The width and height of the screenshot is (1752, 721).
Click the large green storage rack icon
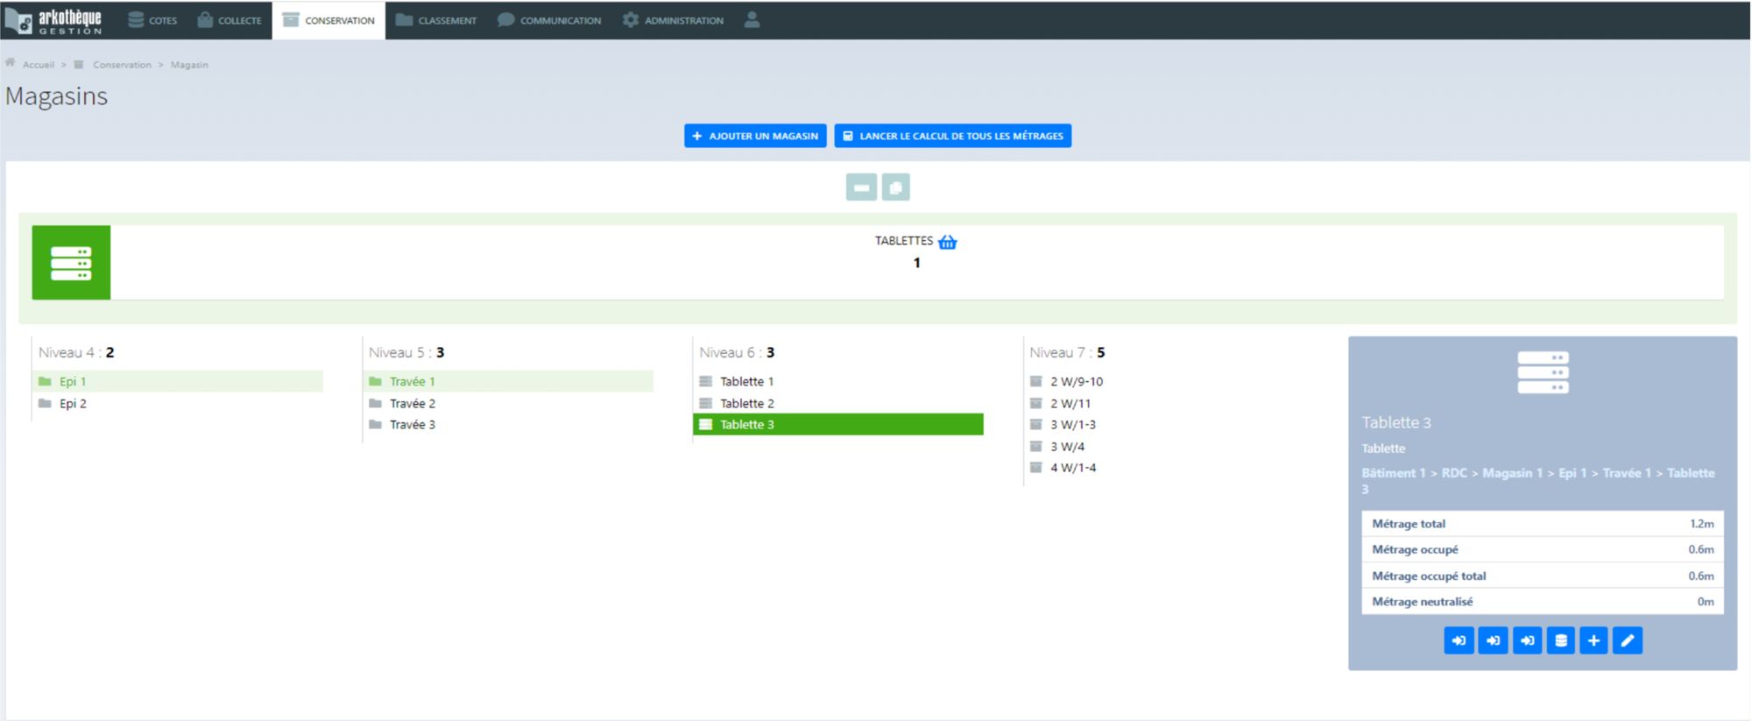click(x=71, y=263)
